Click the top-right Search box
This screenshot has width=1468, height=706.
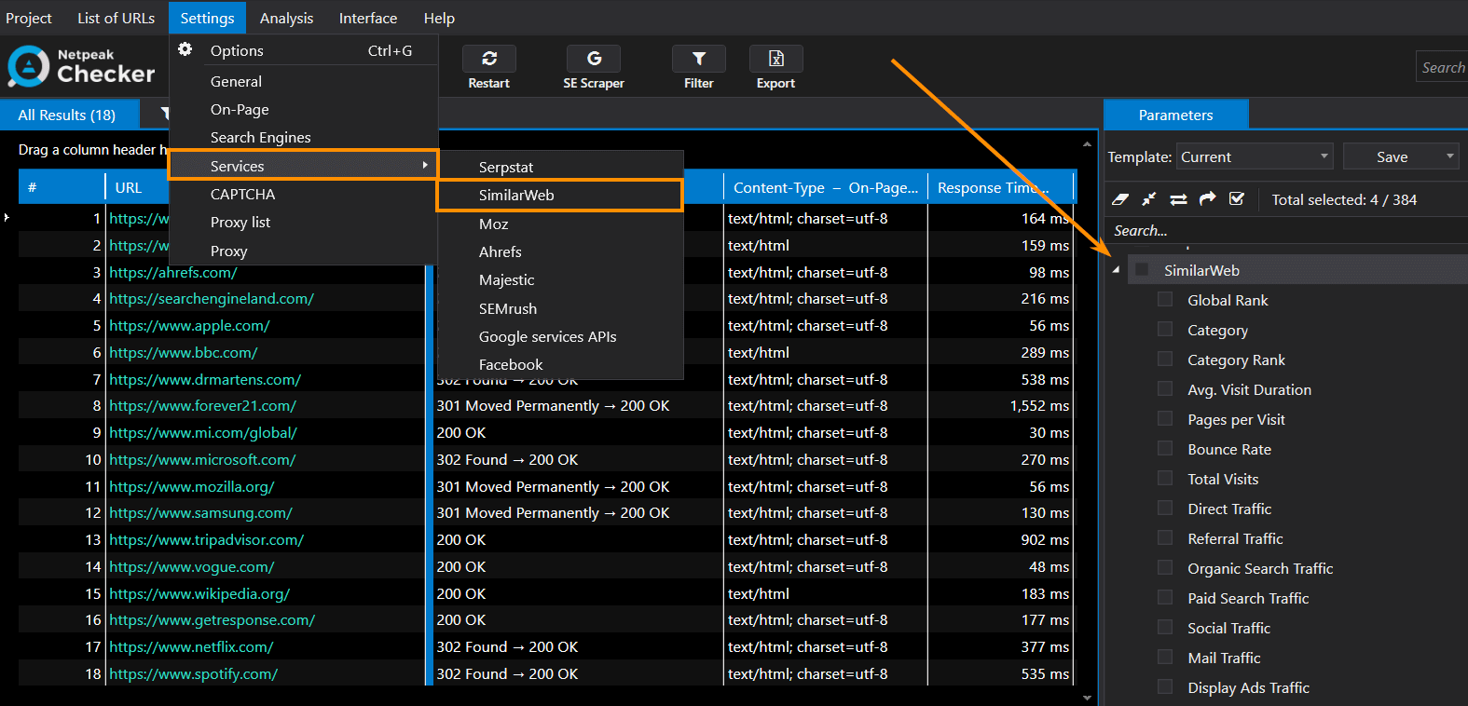pyautogui.click(x=1442, y=67)
